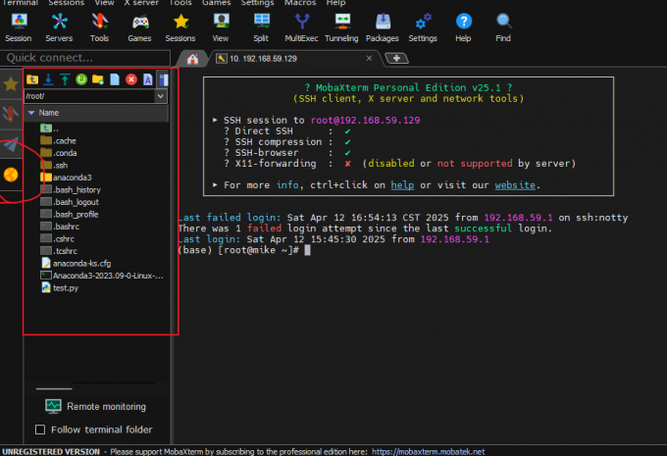Open the Macros menu
667x456 pixels.
[x=300, y=3]
